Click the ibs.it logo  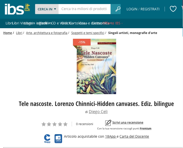pyautogui.click(x=17, y=9)
